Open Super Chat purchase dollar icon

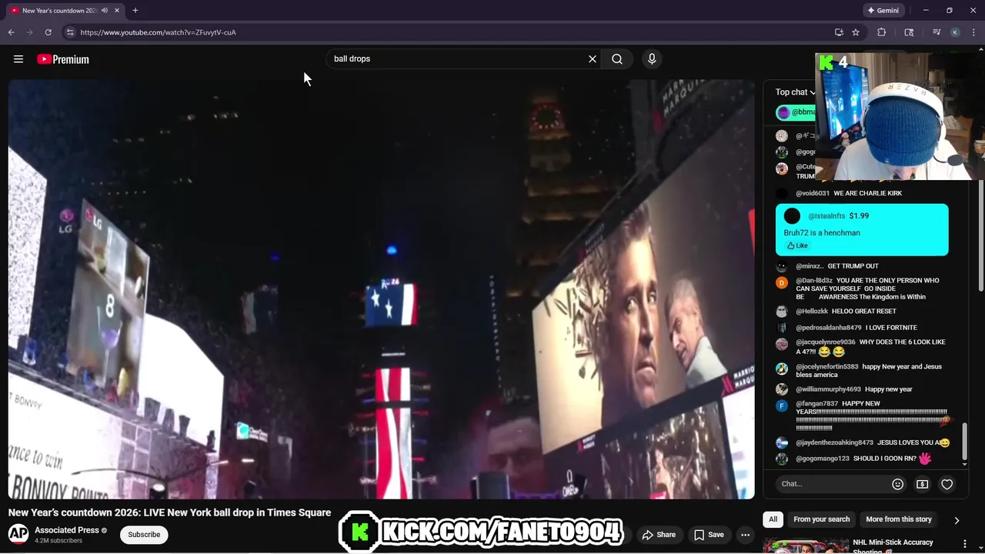pyautogui.click(x=922, y=484)
